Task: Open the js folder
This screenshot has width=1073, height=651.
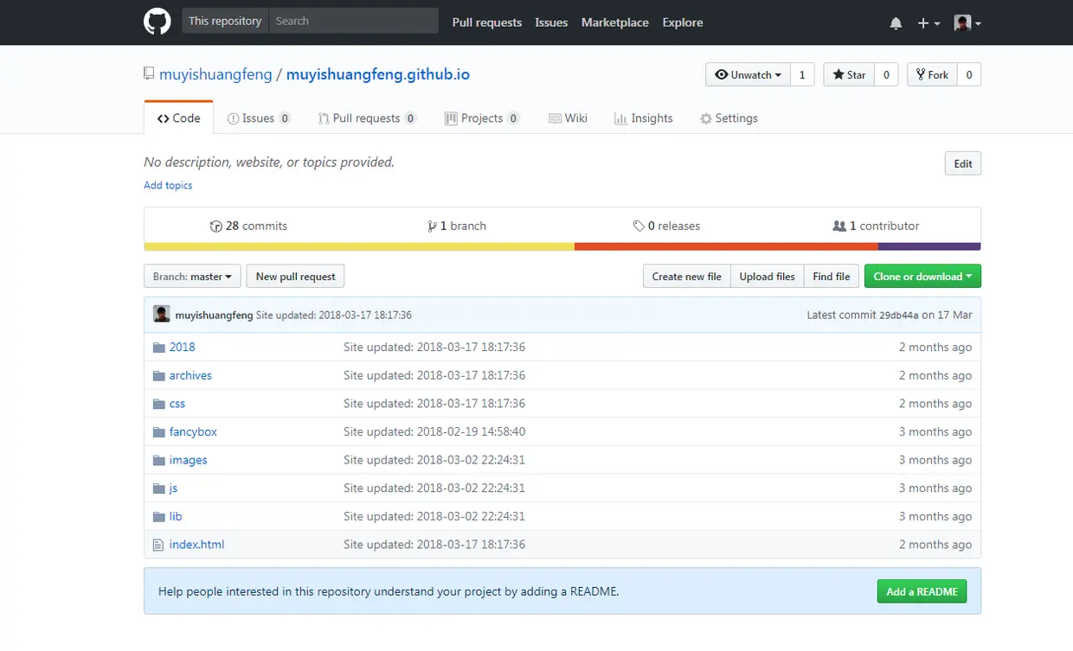Action: pyautogui.click(x=173, y=488)
